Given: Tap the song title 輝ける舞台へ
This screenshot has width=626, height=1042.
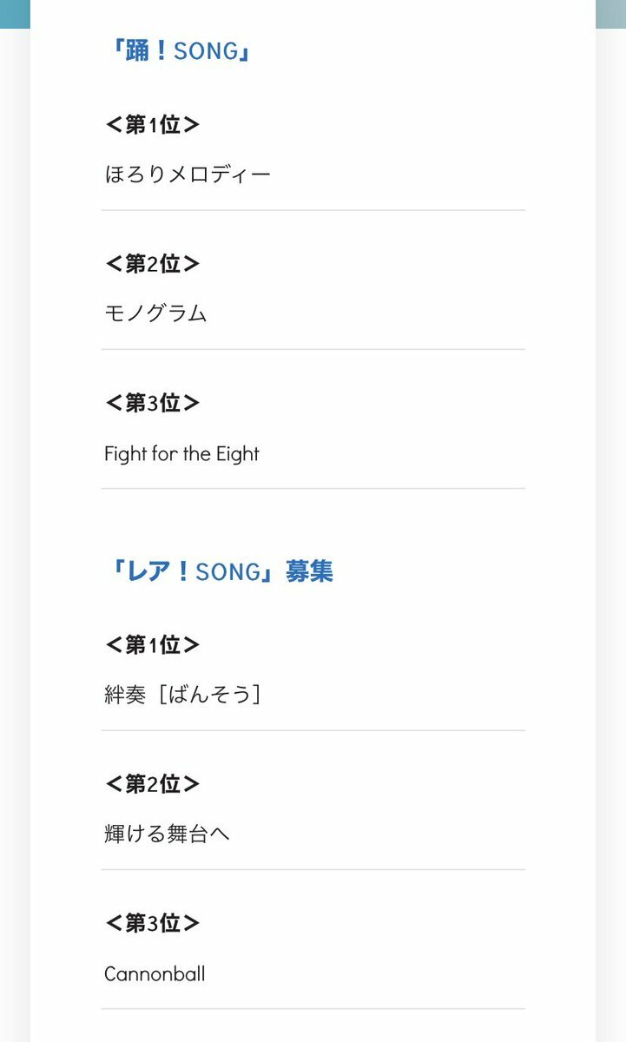Looking at the screenshot, I should coord(168,834).
